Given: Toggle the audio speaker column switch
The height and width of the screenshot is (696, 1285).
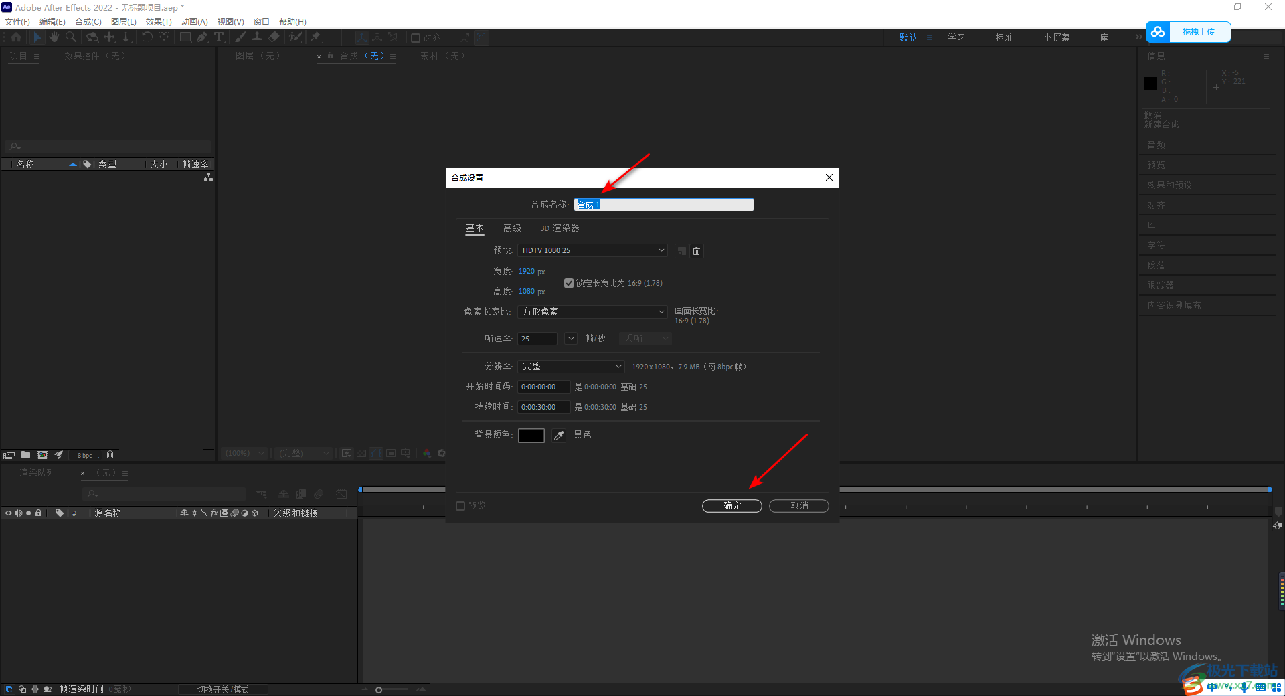Looking at the screenshot, I should 19,513.
